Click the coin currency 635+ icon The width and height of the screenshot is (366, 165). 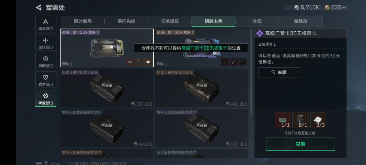click(327, 7)
